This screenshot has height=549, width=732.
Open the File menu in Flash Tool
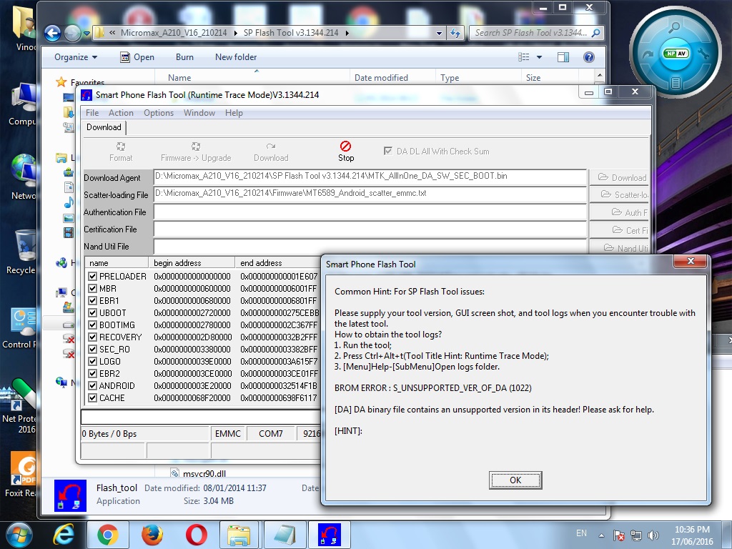click(x=92, y=112)
